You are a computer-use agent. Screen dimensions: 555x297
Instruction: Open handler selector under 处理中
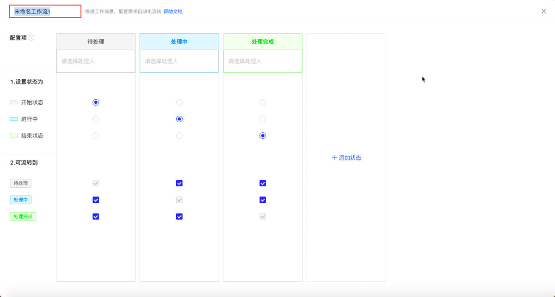pyautogui.click(x=179, y=61)
